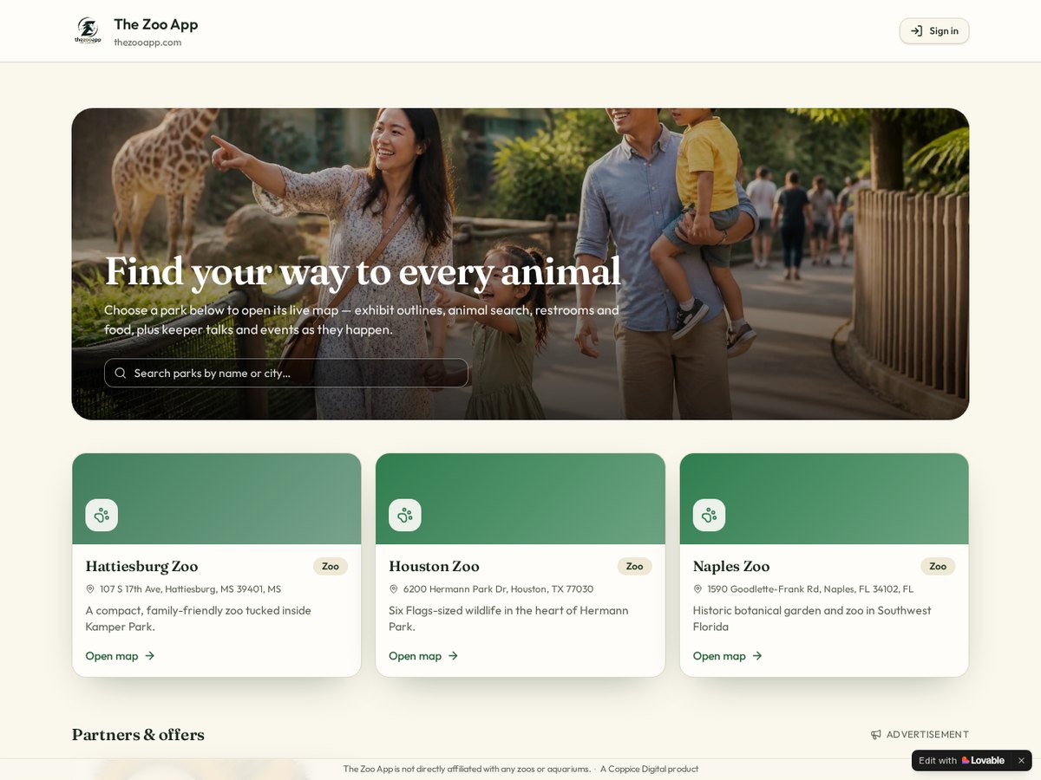Click the location pin on Hattiesburg address
Viewport: 1041px width, 780px height.
pyautogui.click(x=90, y=589)
